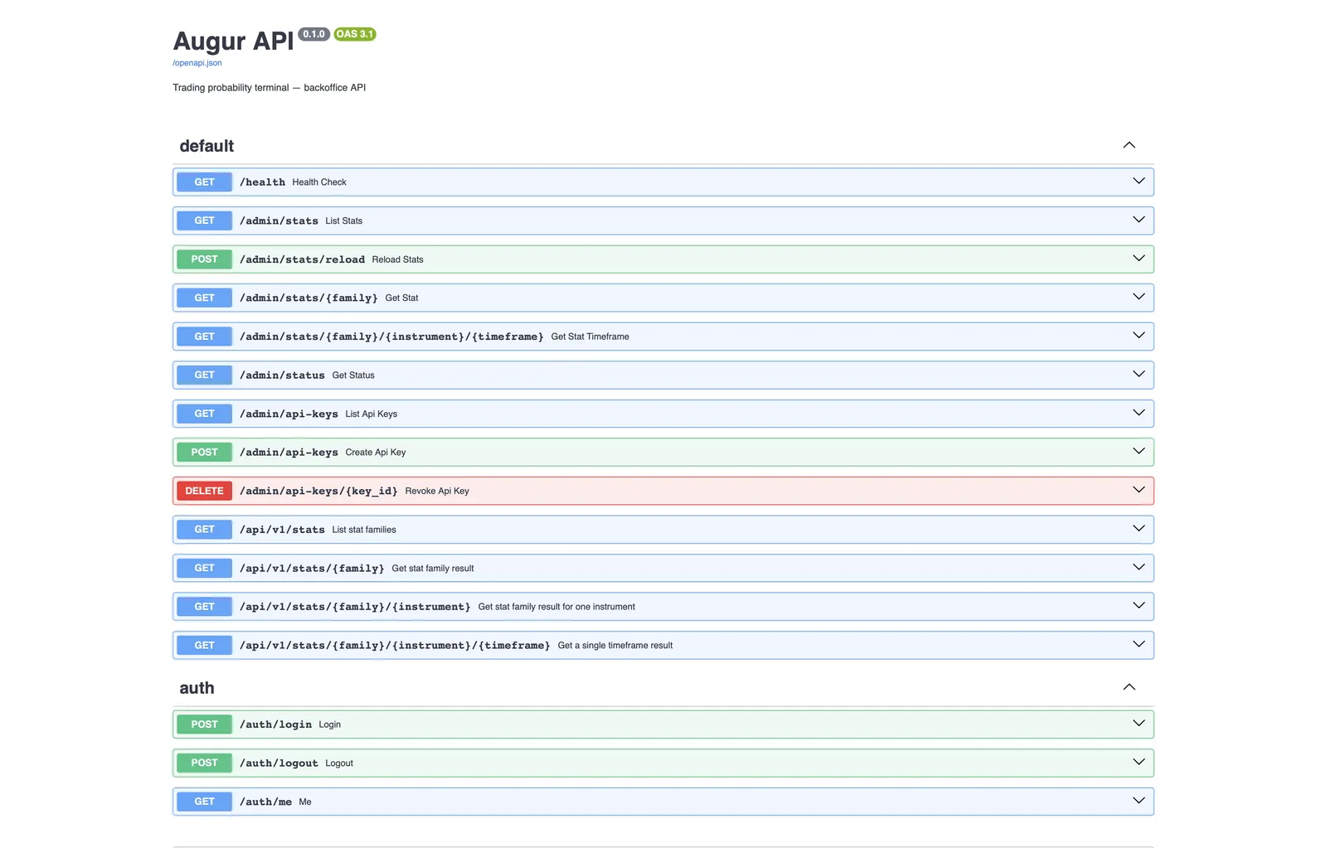The width and height of the screenshot is (1327, 848).
Task: Click the 'List Api Keys' summary text
Action: click(372, 414)
